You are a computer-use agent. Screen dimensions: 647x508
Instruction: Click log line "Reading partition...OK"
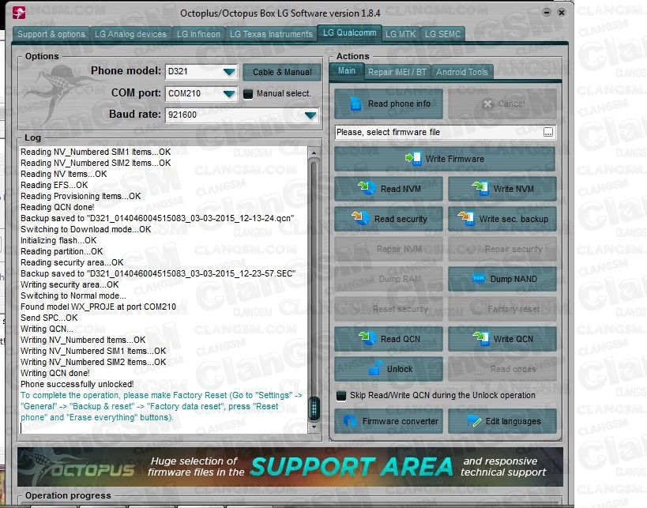coord(62,252)
